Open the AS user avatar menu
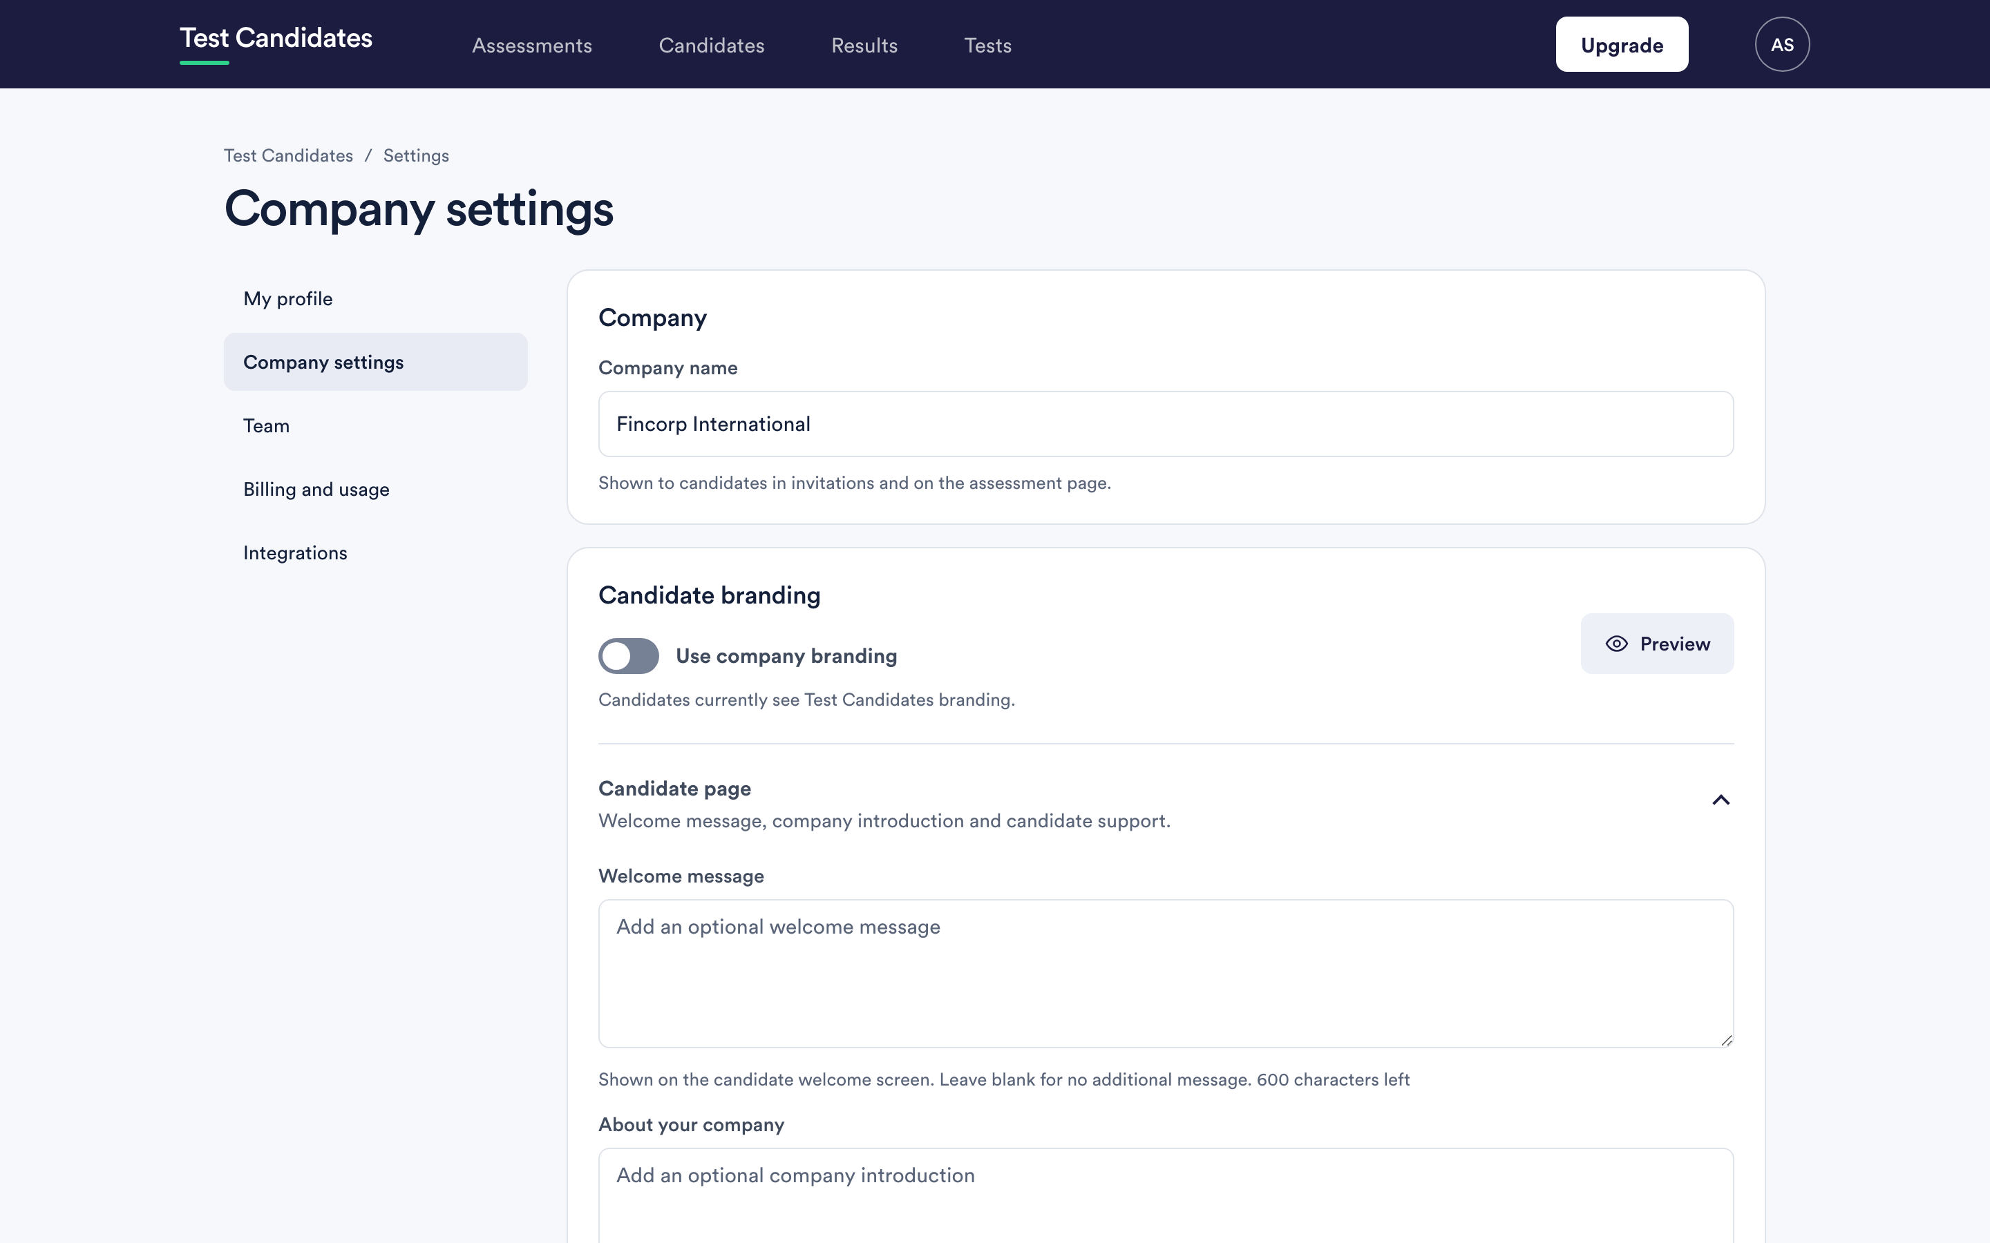The image size is (1990, 1243). click(1782, 44)
